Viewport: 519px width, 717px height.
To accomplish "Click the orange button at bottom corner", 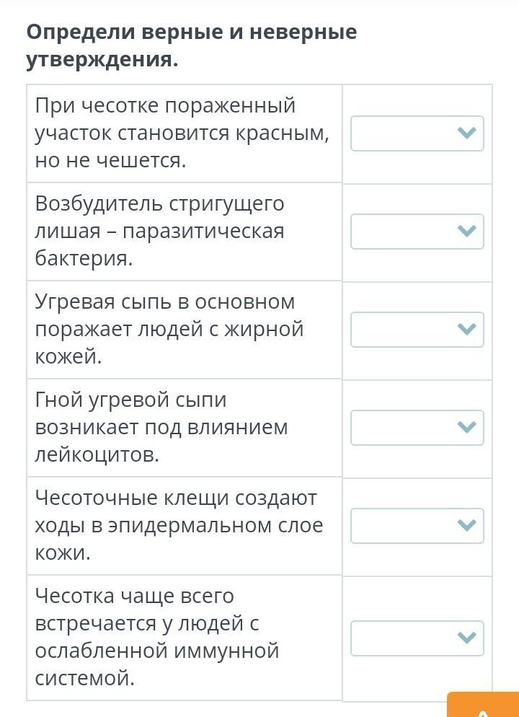I will point(483,705).
